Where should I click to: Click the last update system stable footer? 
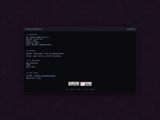click(80, 89)
